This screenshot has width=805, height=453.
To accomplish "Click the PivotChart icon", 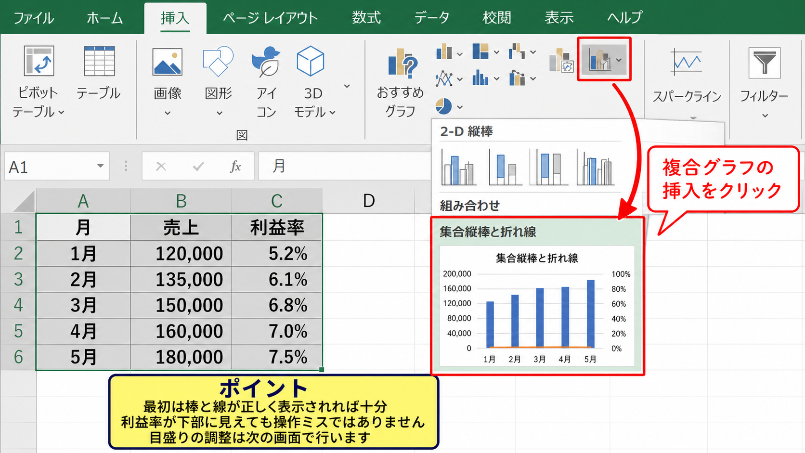I will point(561,60).
